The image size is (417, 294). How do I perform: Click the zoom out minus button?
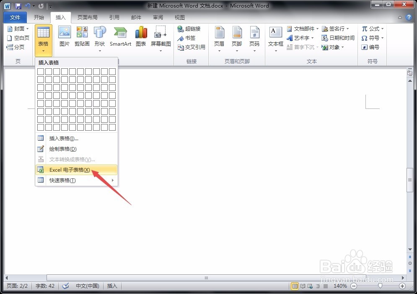click(x=353, y=286)
